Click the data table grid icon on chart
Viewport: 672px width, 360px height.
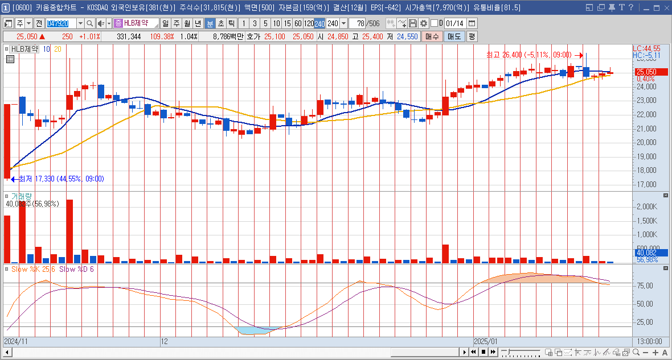[10, 60]
